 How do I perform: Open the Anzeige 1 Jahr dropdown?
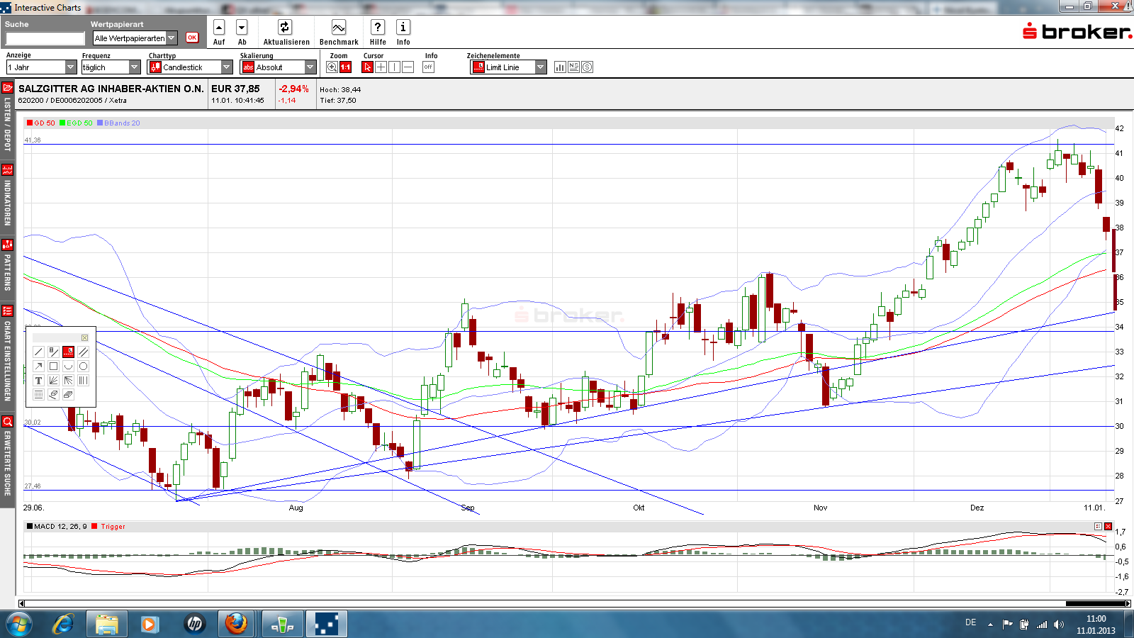pyautogui.click(x=70, y=67)
